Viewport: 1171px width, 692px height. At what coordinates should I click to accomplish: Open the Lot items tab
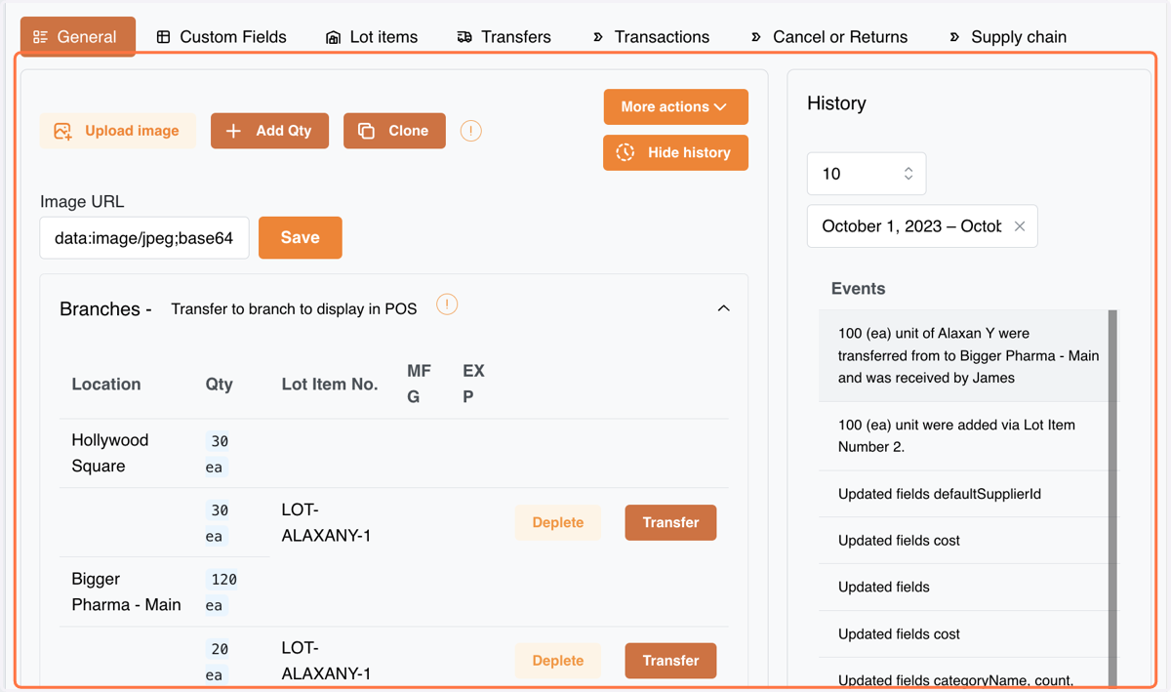[371, 37]
